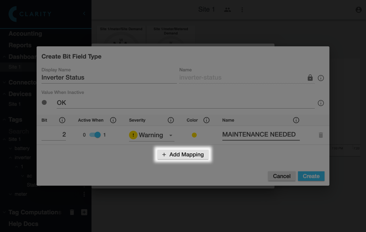Collapse the inverter tree node
This screenshot has height=232, width=366.
pos(10,158)
